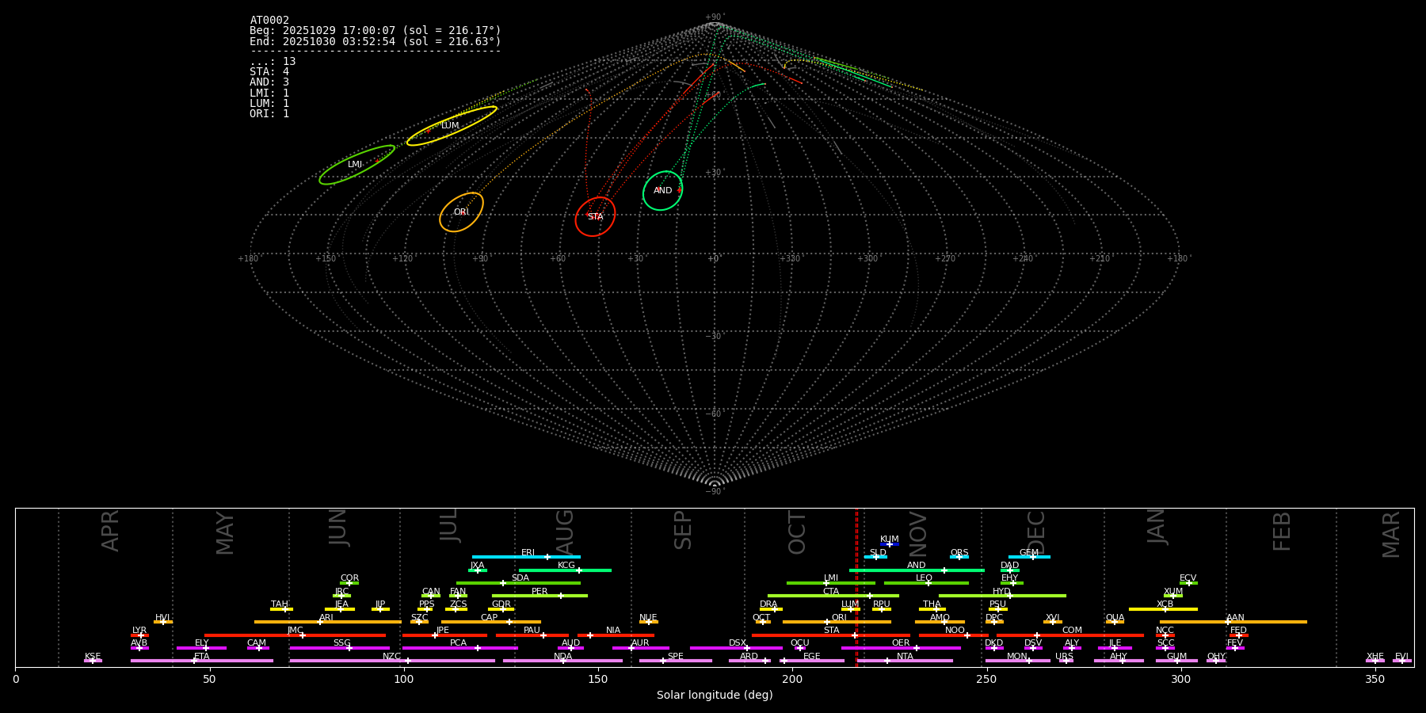1426x713 pixels.
Task: Click the -90° south pole label
Action: pyautogui.click(x=714, y=492)
